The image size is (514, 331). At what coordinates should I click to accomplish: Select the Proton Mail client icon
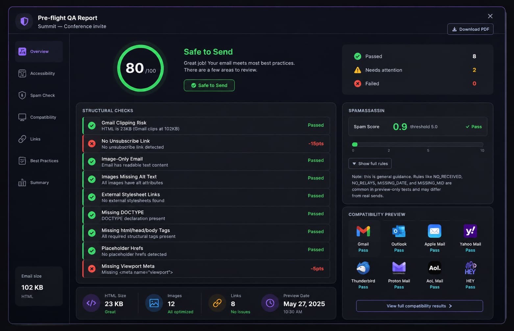coord(399,268)
